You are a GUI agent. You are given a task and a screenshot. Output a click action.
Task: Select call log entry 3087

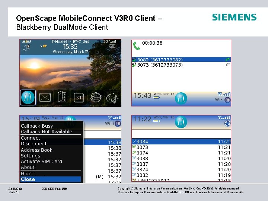tap(181, 164)
